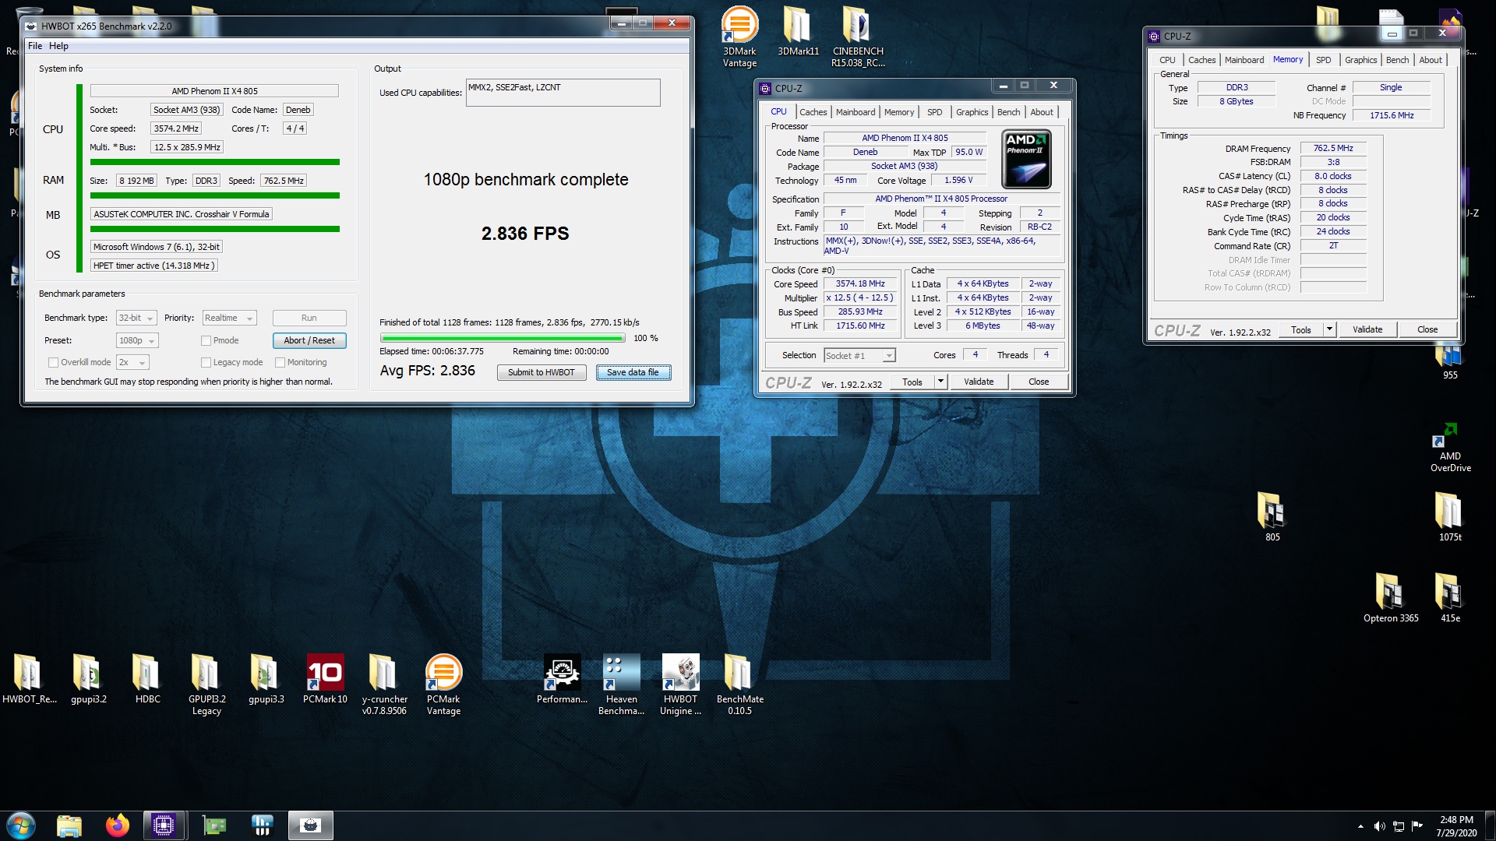This screenshot has width=1496, height=841.
Task: Switch to Caches tab in CPU-Z CPU window
Action: tap(813, 112)
